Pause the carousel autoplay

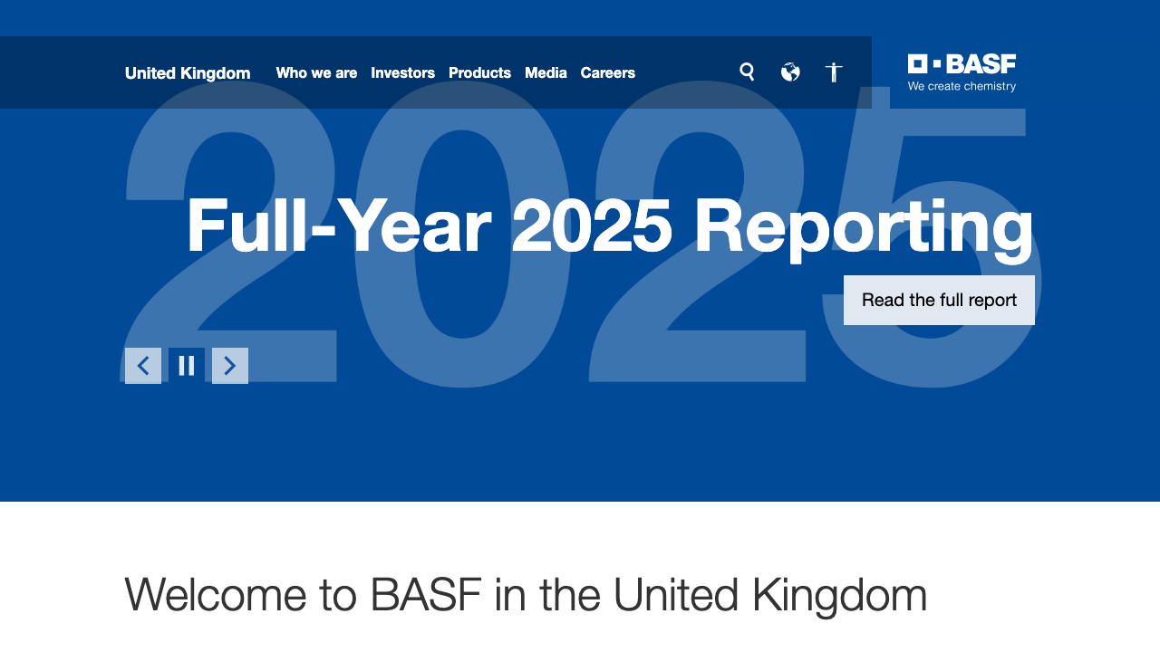186,366
